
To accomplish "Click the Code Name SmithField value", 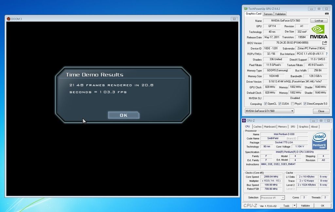I will pyautogui.click(x=273, y=138).
